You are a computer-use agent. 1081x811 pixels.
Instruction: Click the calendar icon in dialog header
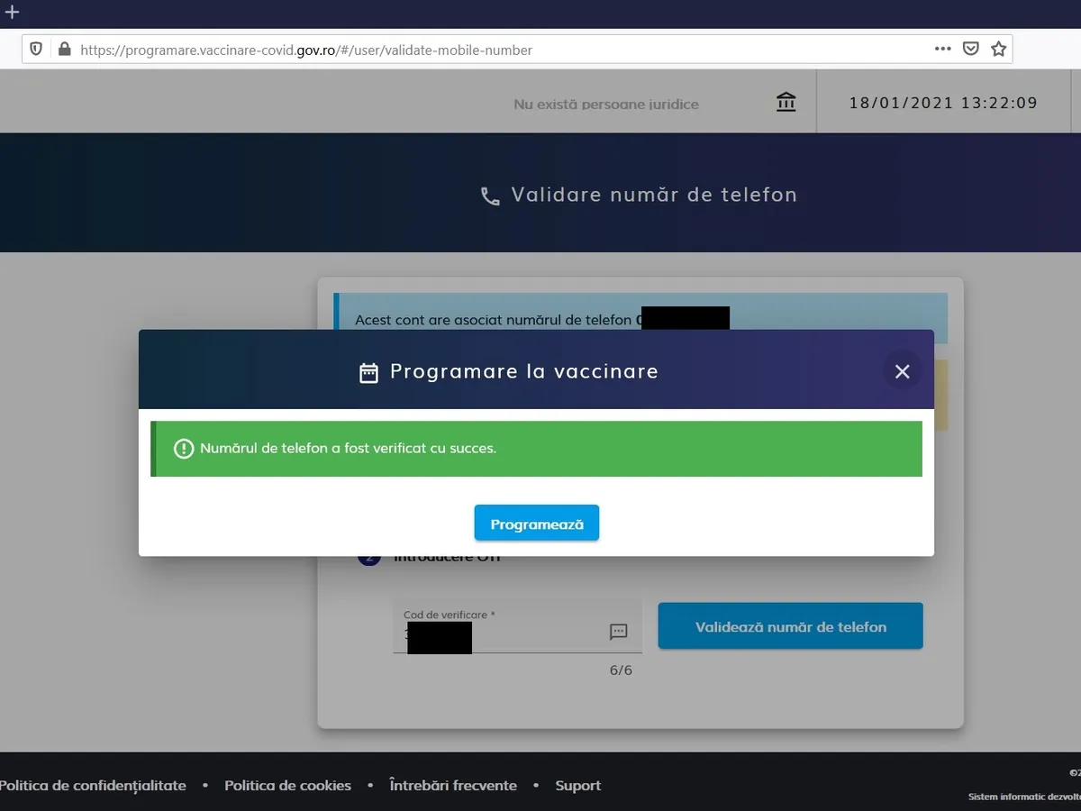click(x=368, y=373)
